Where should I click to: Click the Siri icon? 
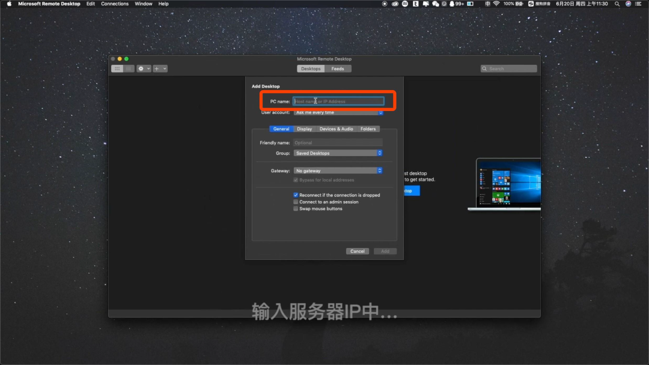click(x=629, y=4)
